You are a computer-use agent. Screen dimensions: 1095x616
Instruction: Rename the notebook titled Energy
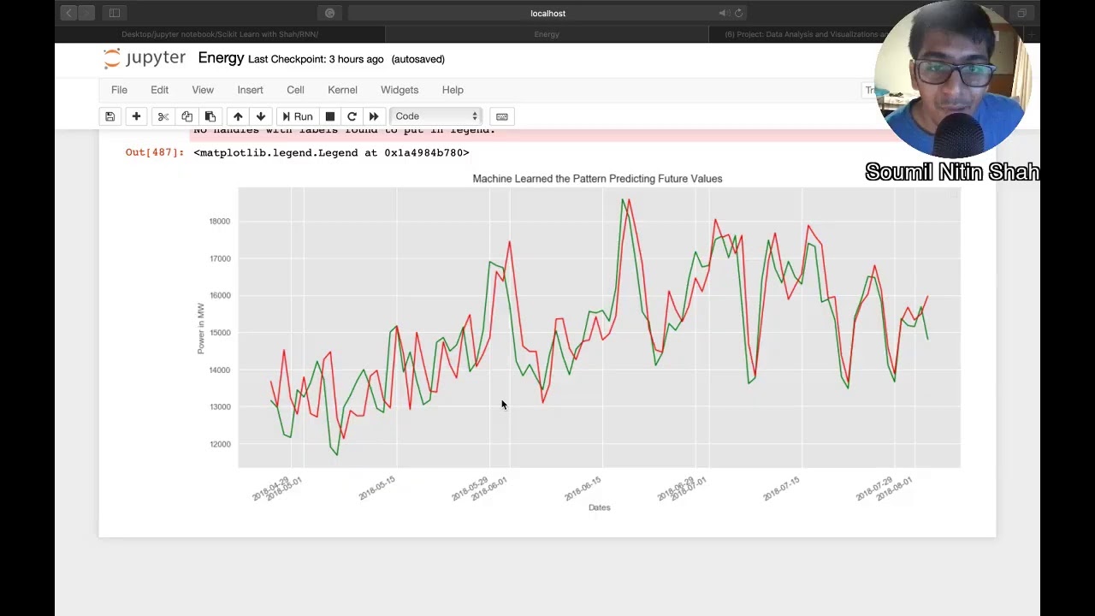click(x=221, y=58)
